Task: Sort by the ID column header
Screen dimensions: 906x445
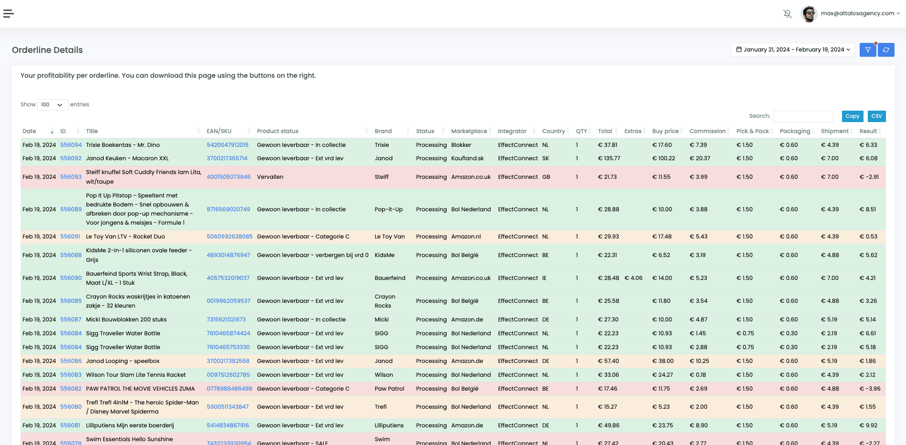Action: (x=71, y=131)
